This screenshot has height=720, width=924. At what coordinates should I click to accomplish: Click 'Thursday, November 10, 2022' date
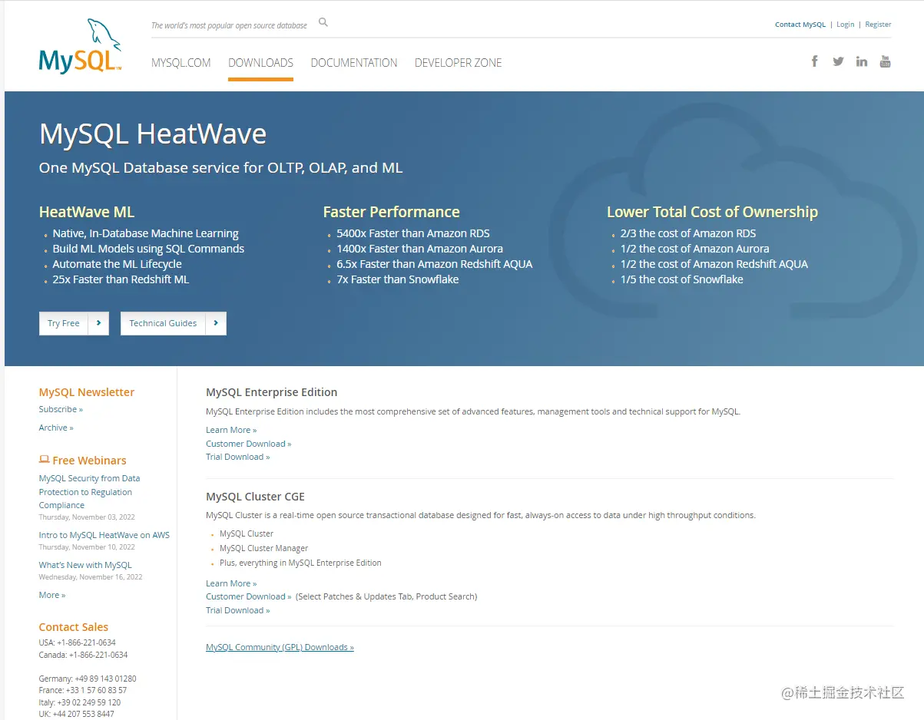[87, 547]
